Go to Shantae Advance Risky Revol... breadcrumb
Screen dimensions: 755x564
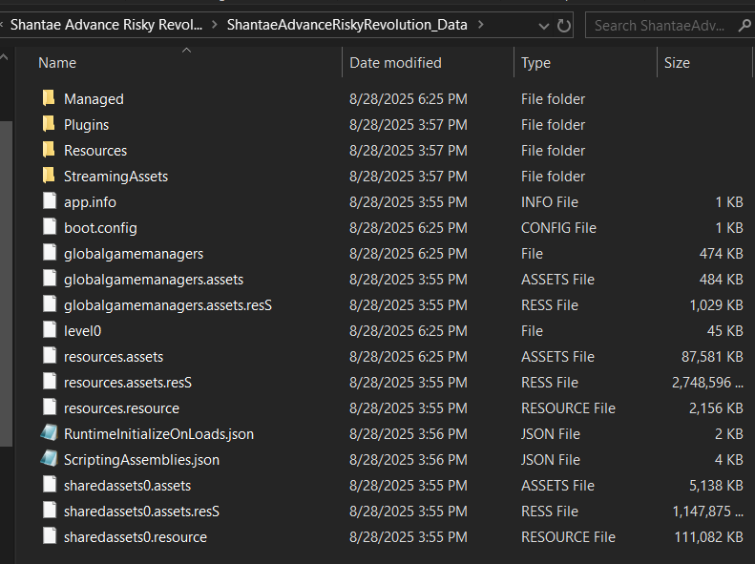click(x=106, y=25)
